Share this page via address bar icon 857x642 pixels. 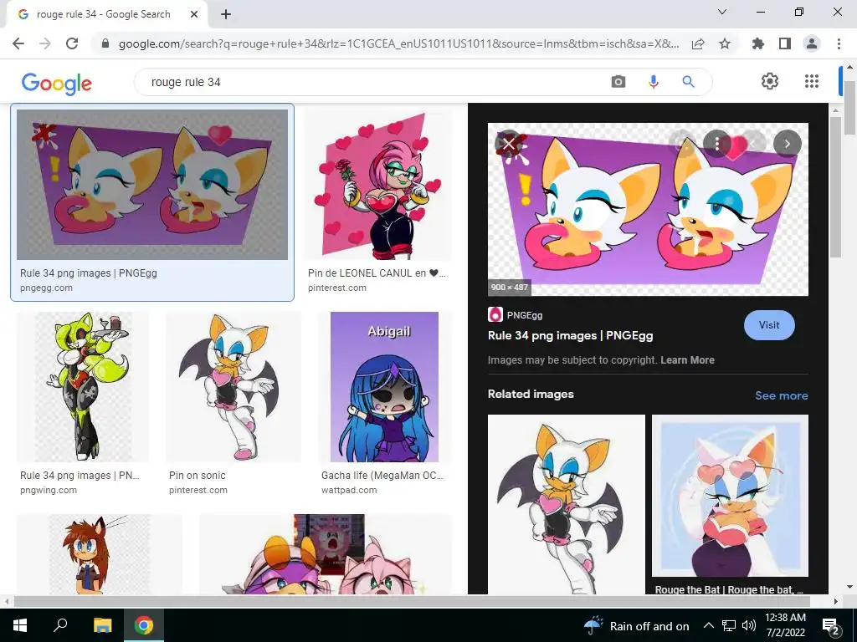pyautogui.click(x=698, y=43)
